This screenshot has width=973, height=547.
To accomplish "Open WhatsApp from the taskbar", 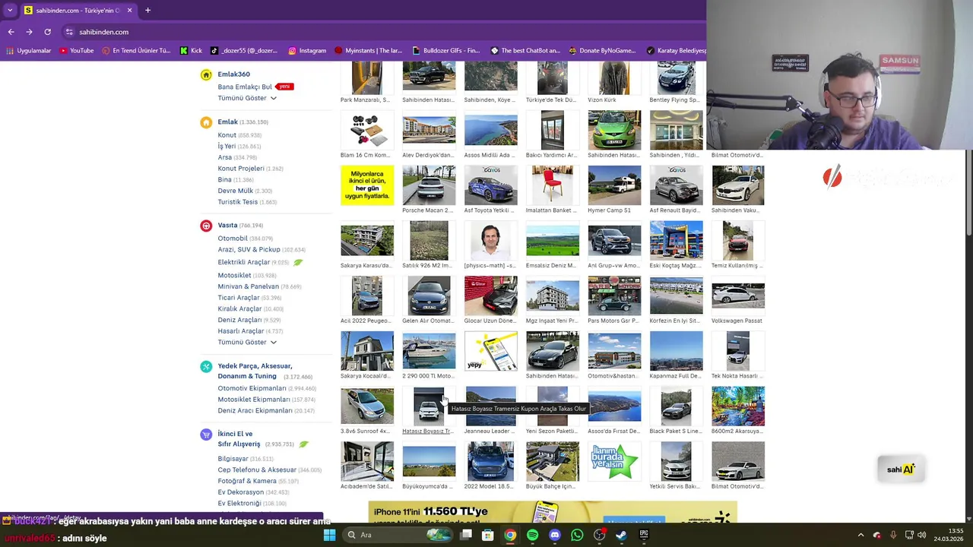I will pyautogui.click(x=577, y=535).
